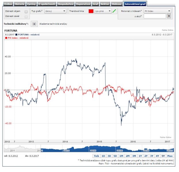
Task: Toggle the Zobrazit závěr checkbox
Action: point(26,17)
